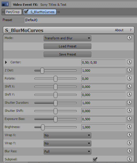Click the Blur Res animate clock icon
Image resolution: width=137 pixels, height=163 pixels.
pyautogui.click(x=129, y=151)
